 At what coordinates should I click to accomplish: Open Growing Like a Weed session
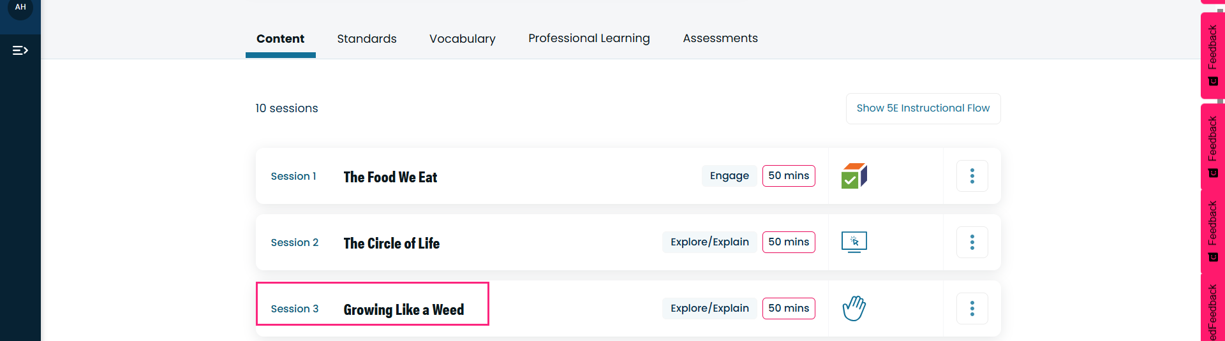(404, 310)
